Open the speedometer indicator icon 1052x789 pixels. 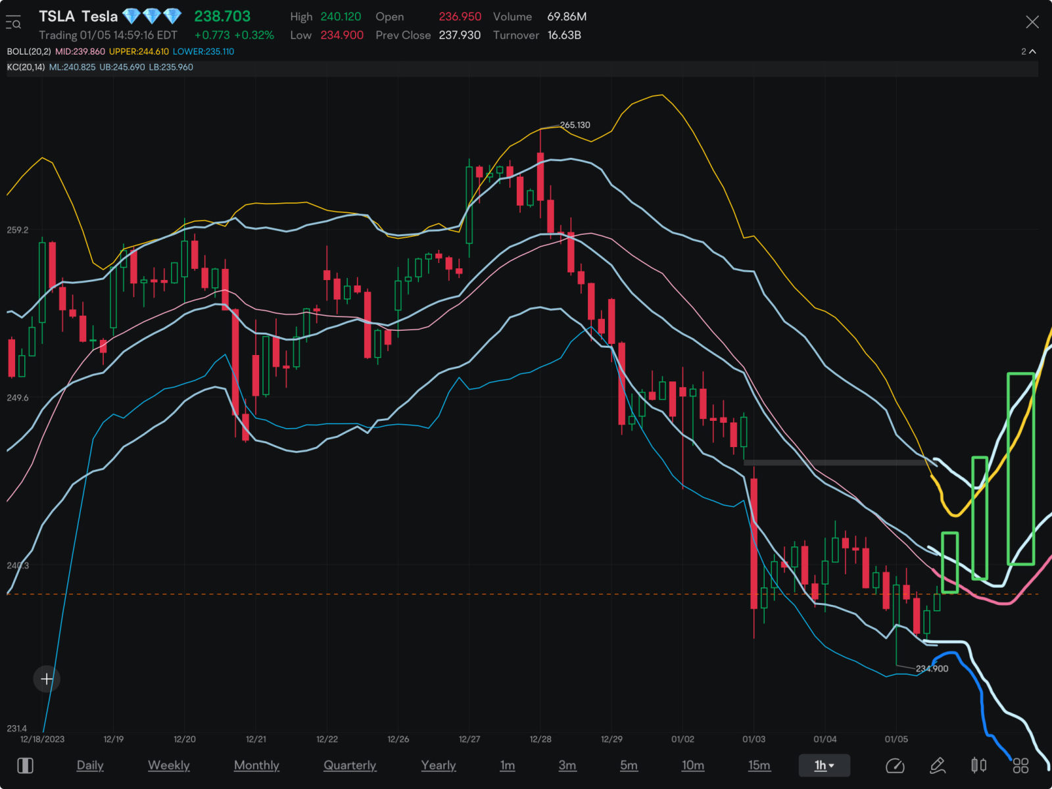tap(895, 765)
